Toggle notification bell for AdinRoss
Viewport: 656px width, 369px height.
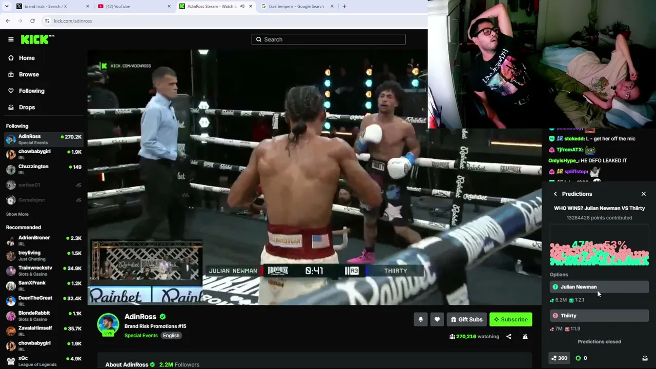pos(421,319)
